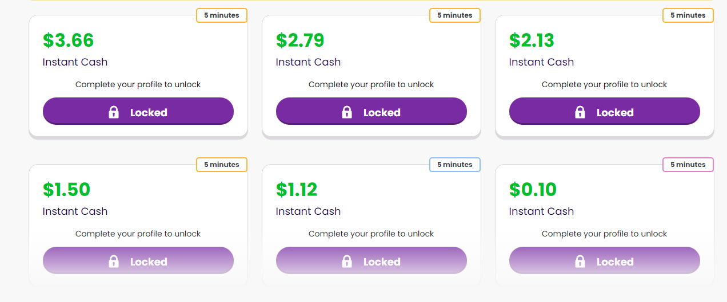The image size is (727, 302).
Task: Click the lock icon on the $1.50 offer
Action: (x=114, y=262)
